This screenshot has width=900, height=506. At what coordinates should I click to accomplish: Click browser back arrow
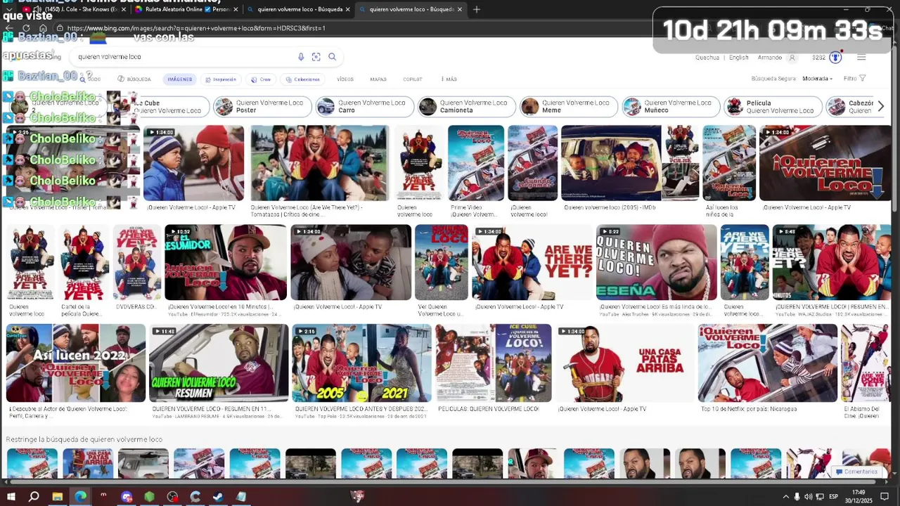point(8,28)
